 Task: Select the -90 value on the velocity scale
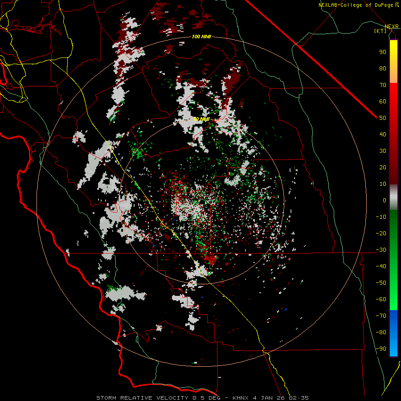381,349
